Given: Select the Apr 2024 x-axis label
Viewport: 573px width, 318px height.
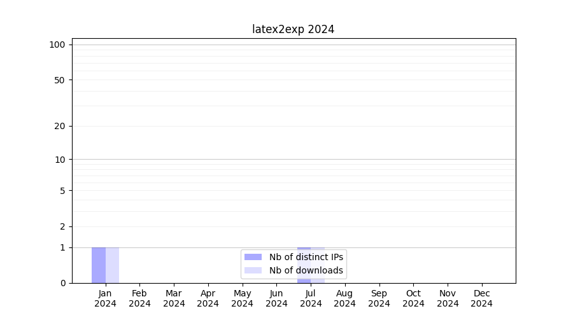Looking at the screenshot, I should [x=208, y=298].
